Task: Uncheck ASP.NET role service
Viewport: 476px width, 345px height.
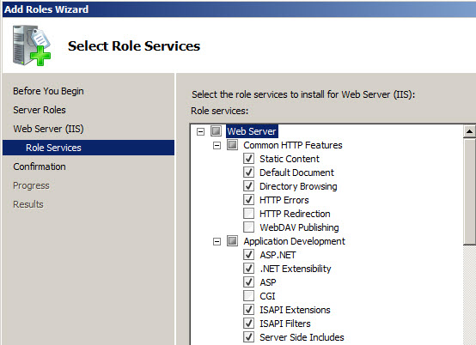Action: pyautogui.click(x=248, y=255)
